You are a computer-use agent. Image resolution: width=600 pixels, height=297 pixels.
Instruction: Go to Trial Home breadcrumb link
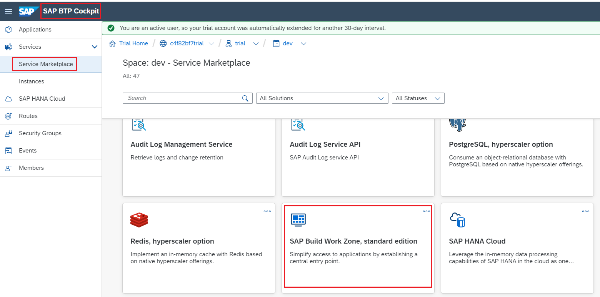[x=133, y=43]
